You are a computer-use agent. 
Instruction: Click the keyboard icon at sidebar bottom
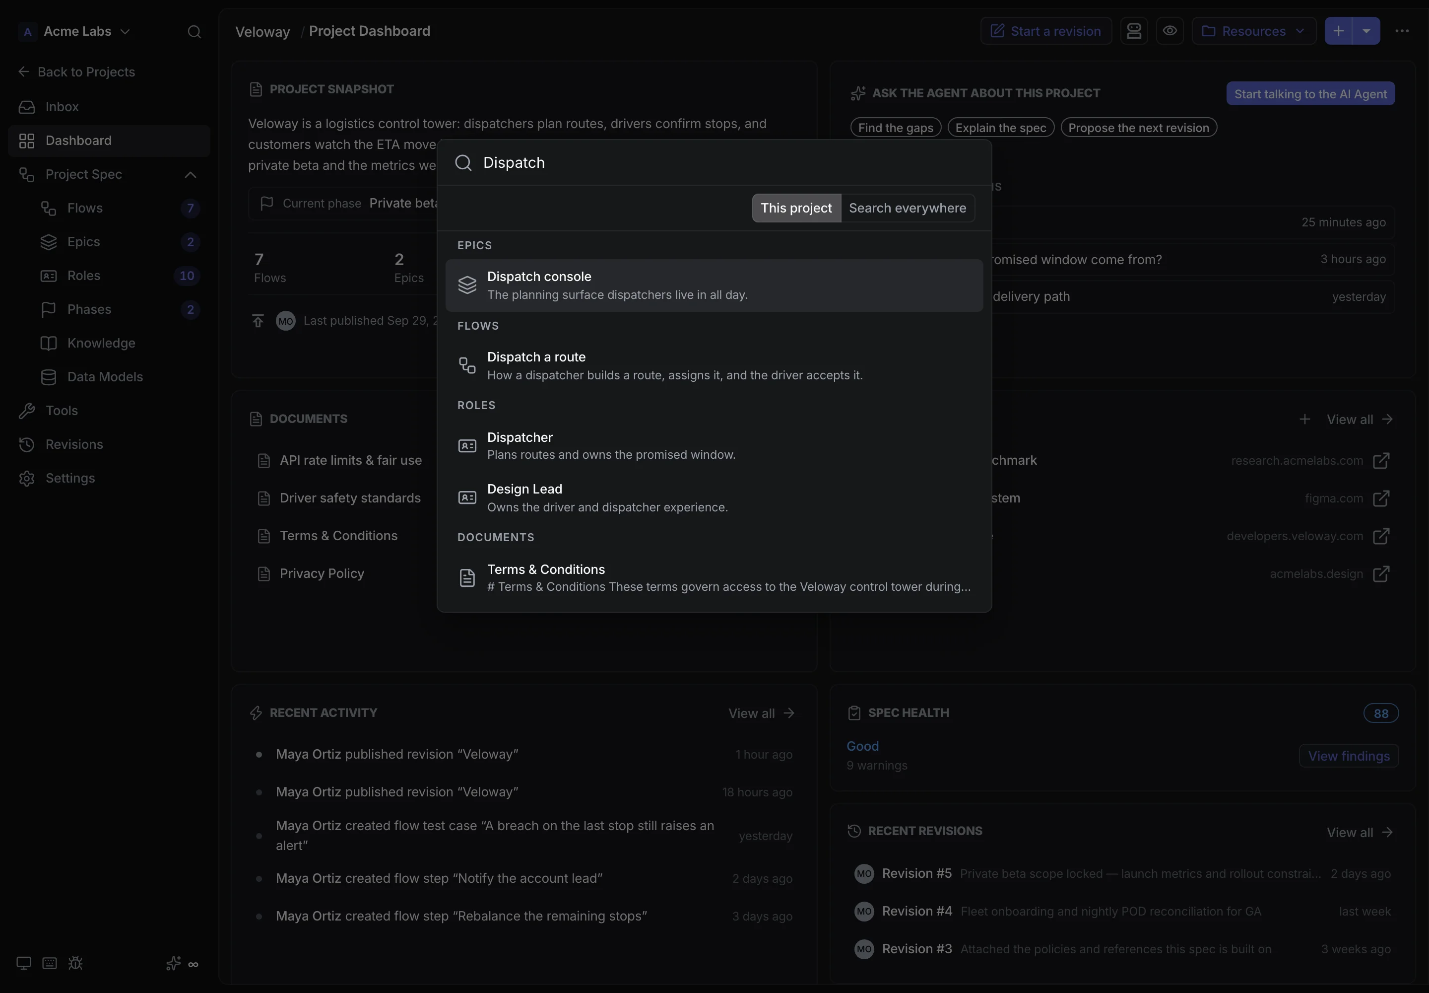point(50,963)
